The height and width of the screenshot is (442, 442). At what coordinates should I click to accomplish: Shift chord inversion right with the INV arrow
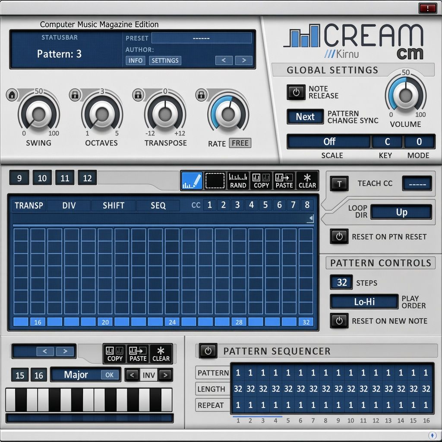[x=165, y=375]
